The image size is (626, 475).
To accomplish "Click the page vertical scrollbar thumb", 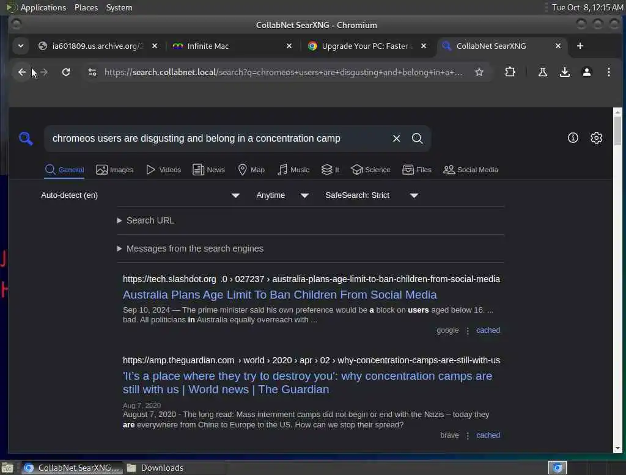I will (617, 131).
